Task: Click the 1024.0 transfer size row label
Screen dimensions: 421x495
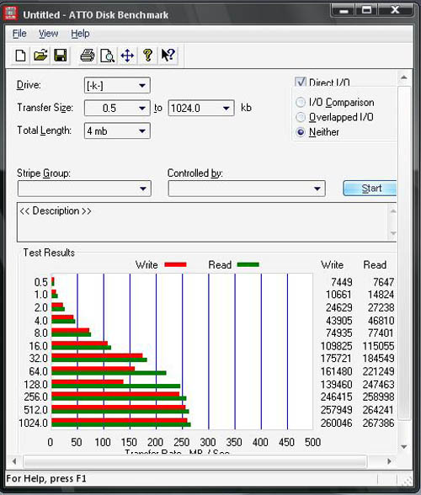Action: (33, 423)
